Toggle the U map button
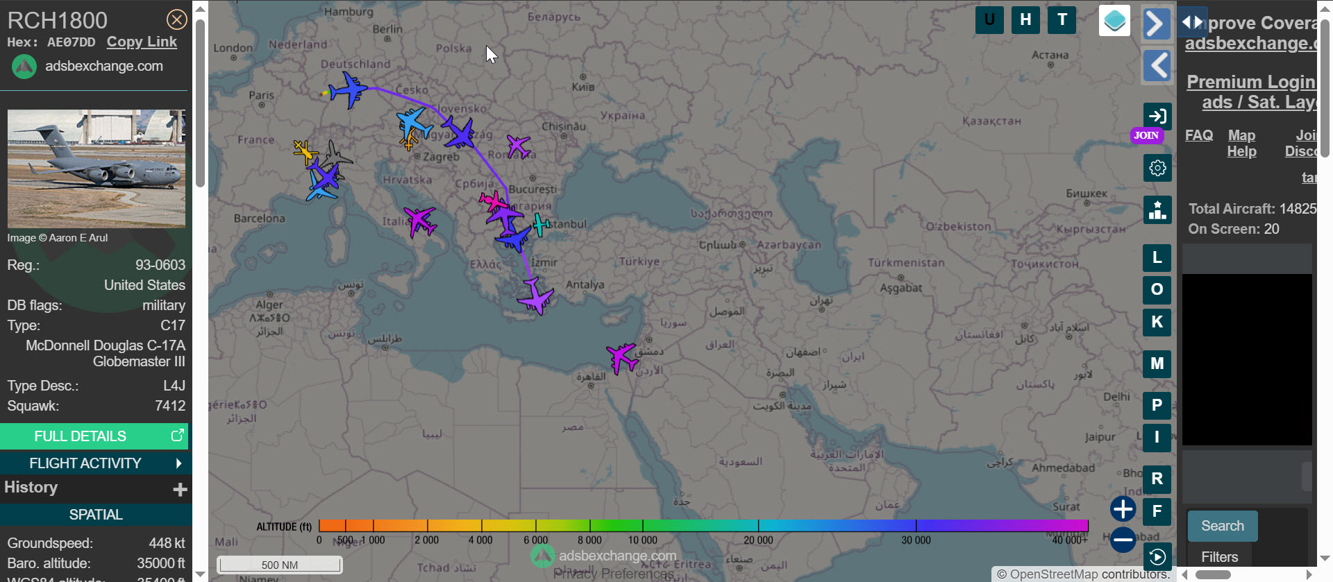 tap(989, 20)
